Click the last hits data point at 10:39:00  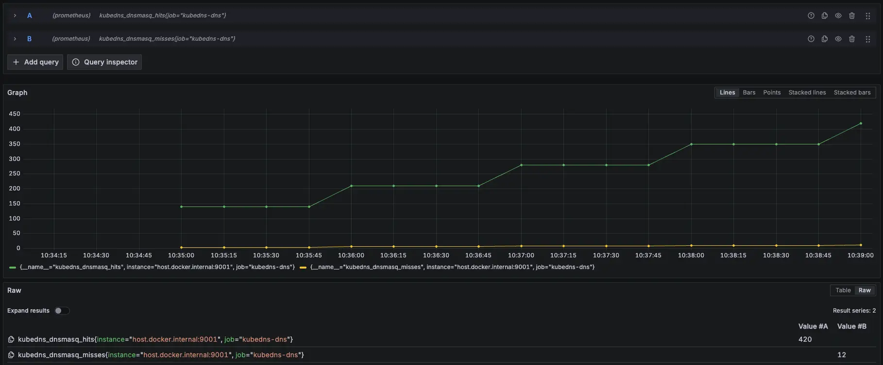pos(861,123)
